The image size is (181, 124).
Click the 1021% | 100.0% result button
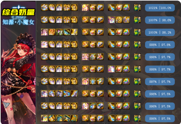tap(160, 8)
